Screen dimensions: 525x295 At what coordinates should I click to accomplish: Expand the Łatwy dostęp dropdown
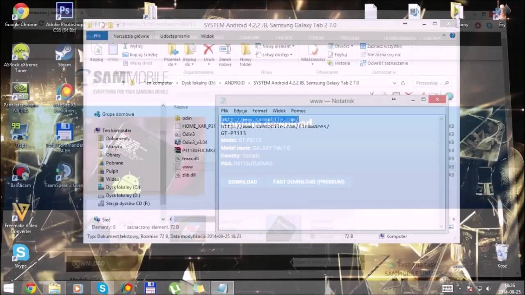point(274,54)
